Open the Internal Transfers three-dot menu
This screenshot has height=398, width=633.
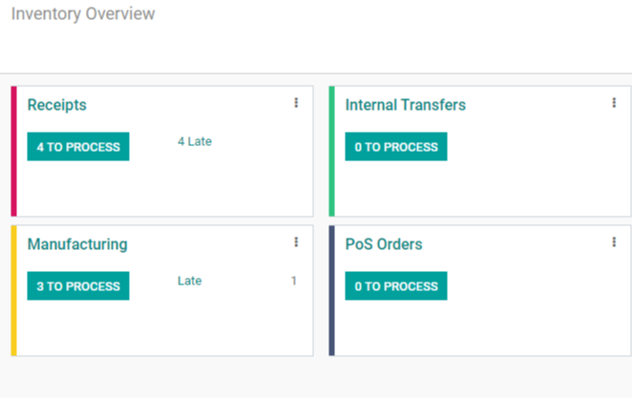[614, 103]
